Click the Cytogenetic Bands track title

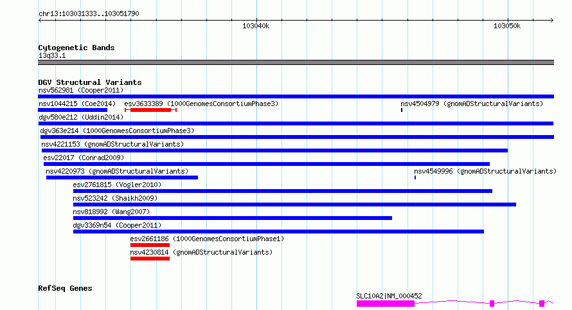point(76,48)
